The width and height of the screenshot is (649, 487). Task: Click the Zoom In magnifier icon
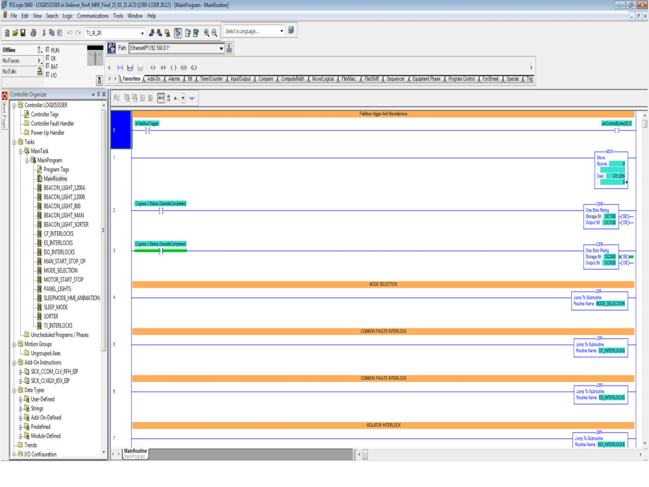[x=206, y=33]
